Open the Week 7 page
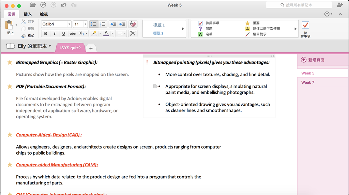The image size is (349, 195). (x=323, y=83)
